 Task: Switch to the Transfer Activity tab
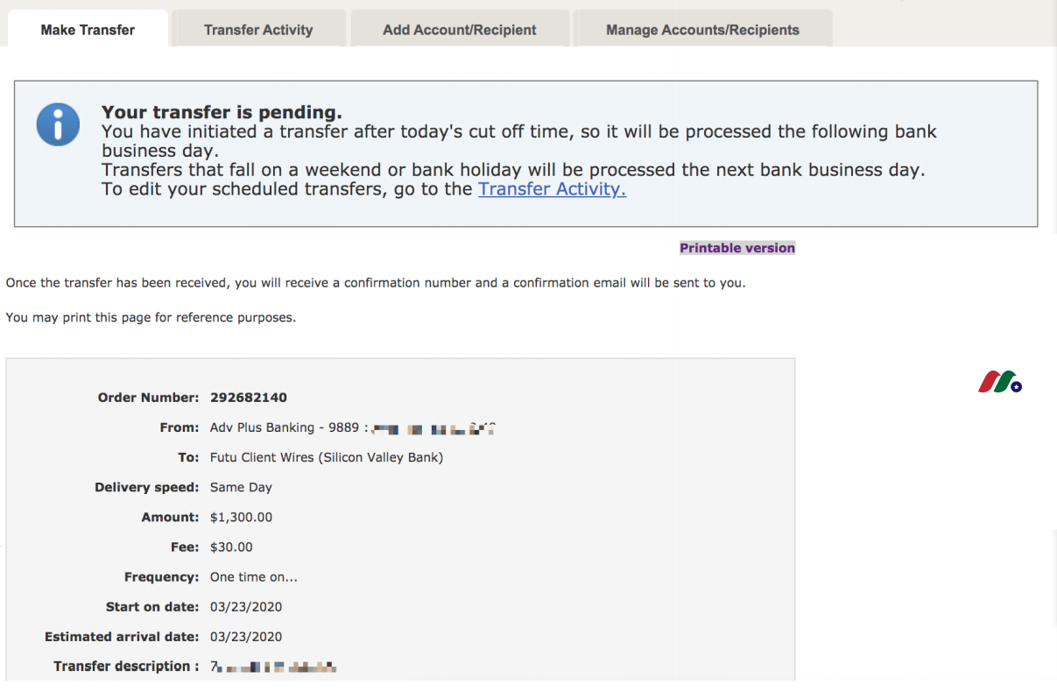click(x=258, y=30)
